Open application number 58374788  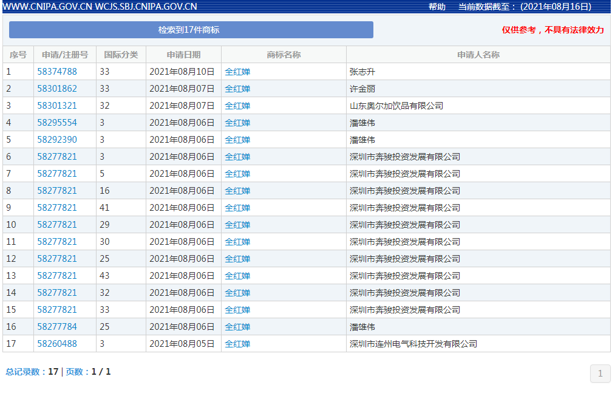click(57, 72)
